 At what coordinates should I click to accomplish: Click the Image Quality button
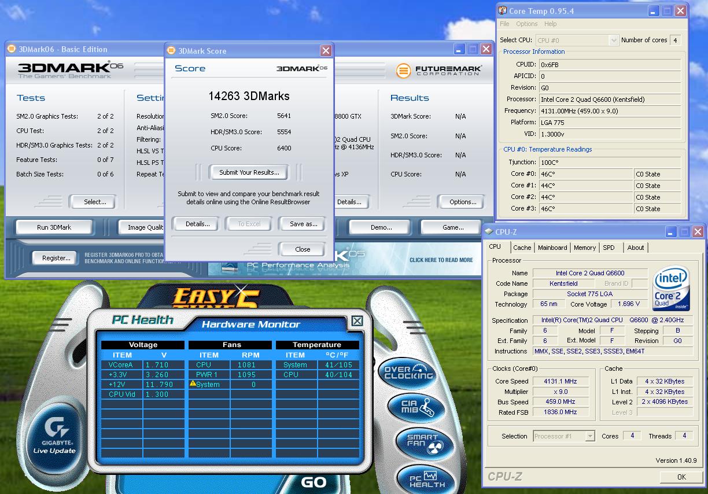tap(142, 227)
